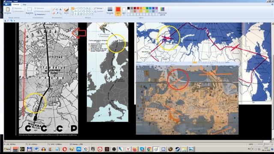This screenshot has width=274, height=154.
Task: Pick the orange palette swatch
Action: 141,8
